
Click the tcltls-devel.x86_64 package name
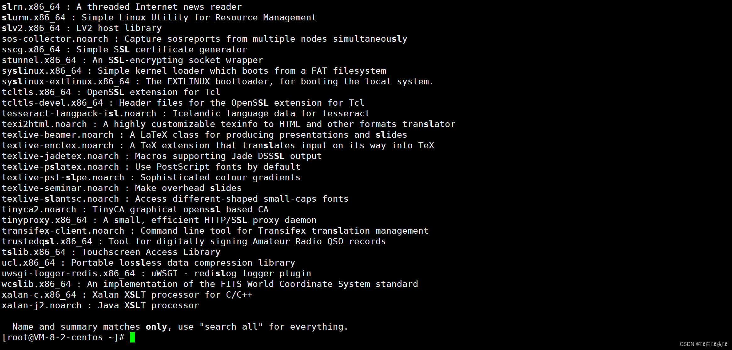pos(52,103)
